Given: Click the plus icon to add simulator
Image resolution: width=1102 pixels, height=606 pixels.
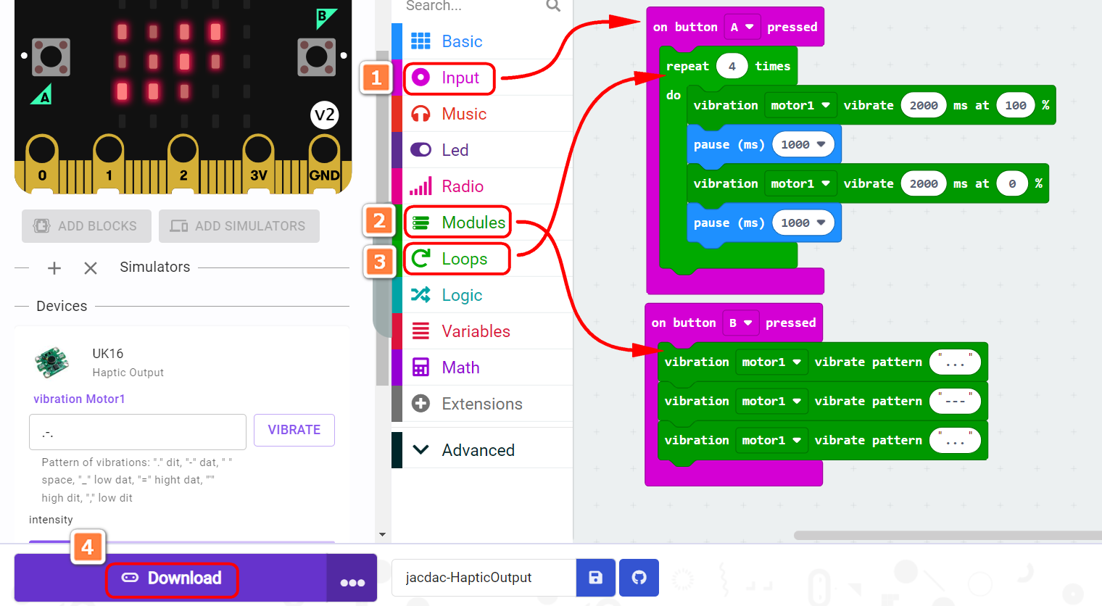Looking at the screenshot, I should pos(54,268).
